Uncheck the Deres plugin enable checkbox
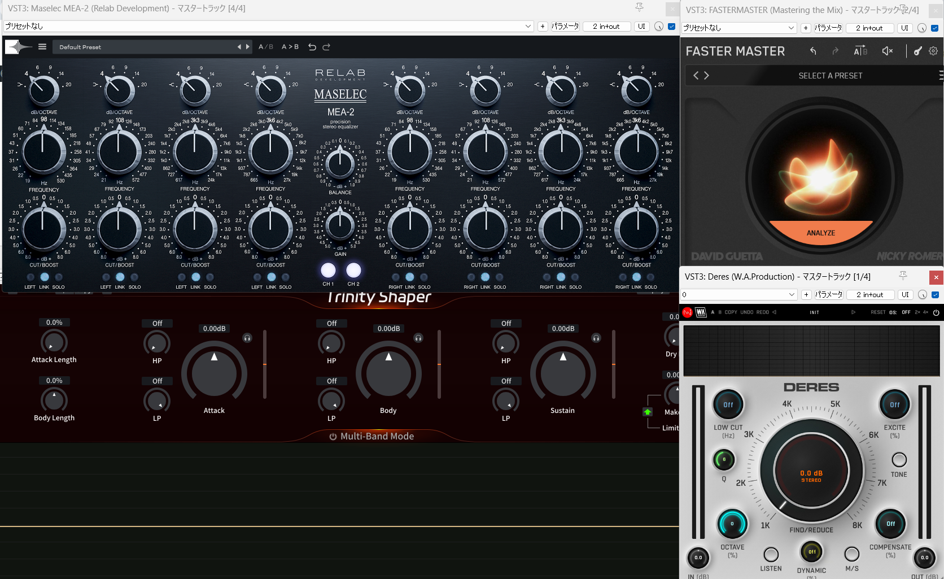944x579 pixels. 935,295
